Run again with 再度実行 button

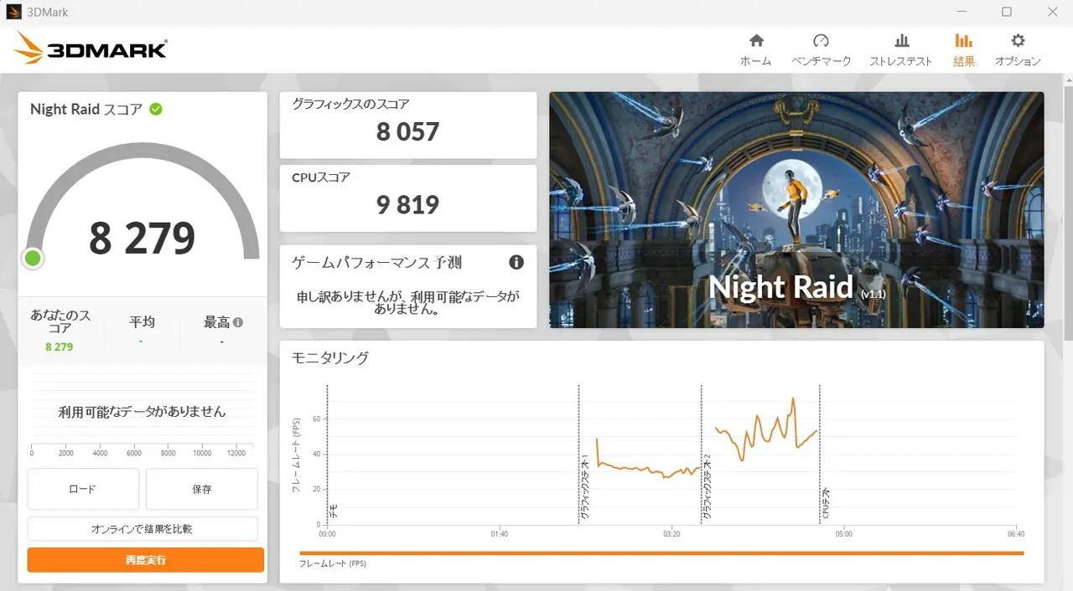click(x=146, y=560)
